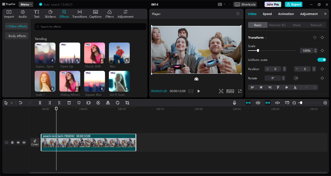Hide the track using the eye icon
Screen dimensions: 331x176
[18, 142]
